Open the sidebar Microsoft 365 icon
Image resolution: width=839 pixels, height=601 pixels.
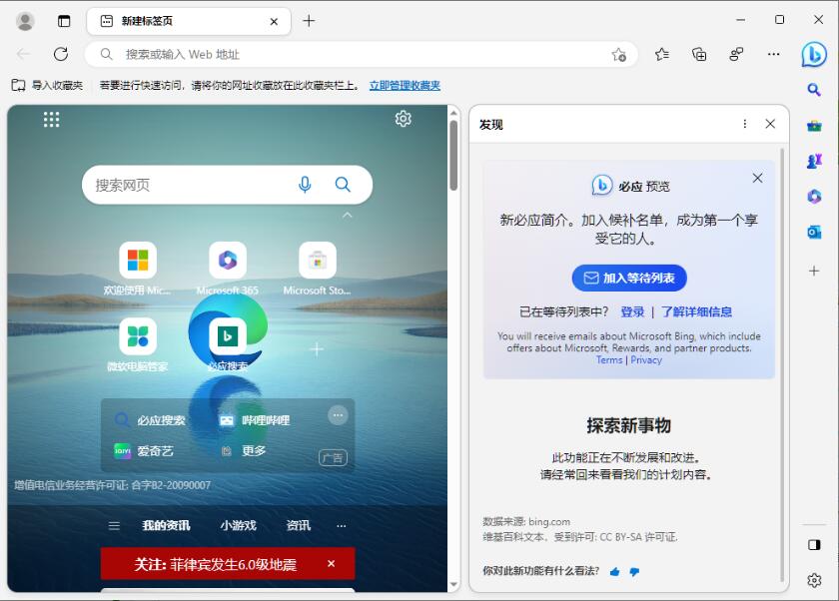(x=814, y=197)
